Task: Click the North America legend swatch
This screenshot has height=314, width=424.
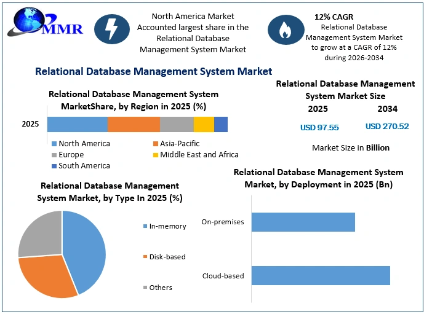Action: click(x=54, y=144)
